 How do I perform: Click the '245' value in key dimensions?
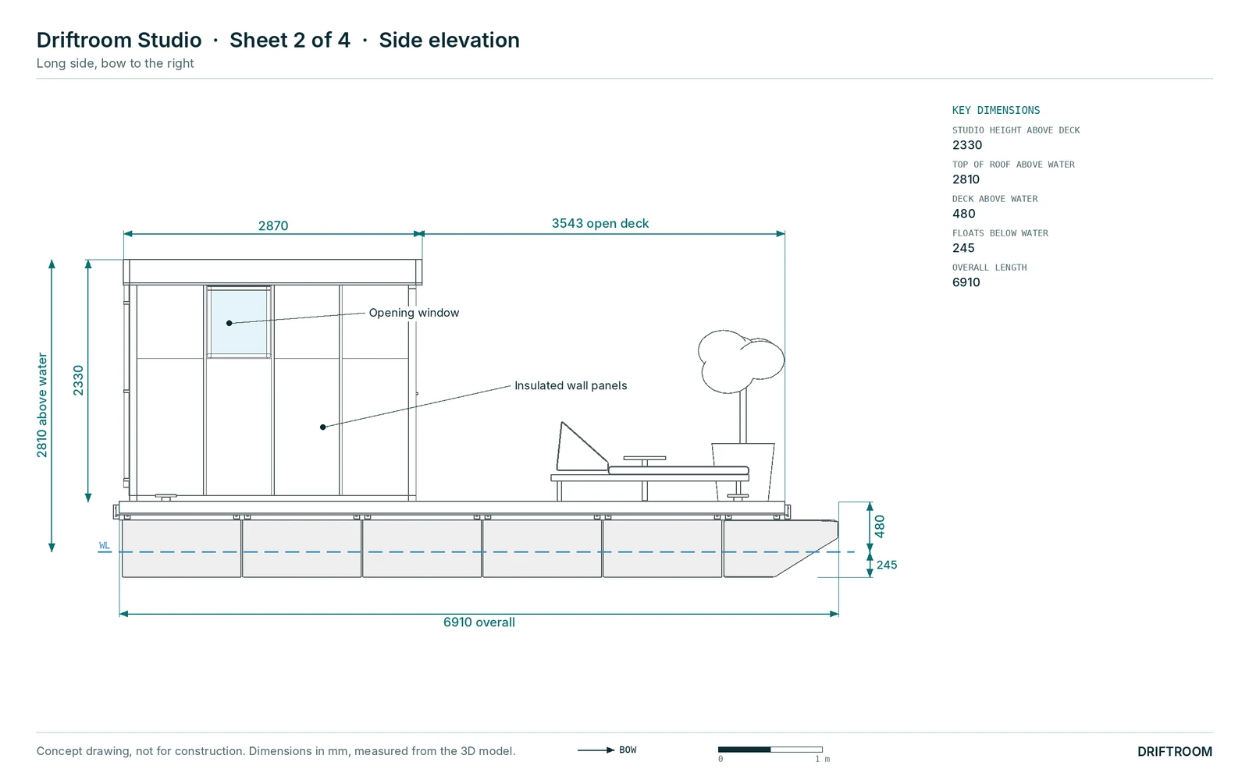tap(963, 248)
